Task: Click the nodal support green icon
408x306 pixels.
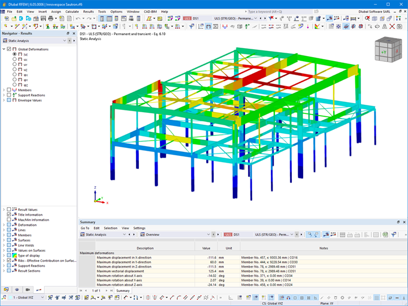Action: tap(48, 26)
